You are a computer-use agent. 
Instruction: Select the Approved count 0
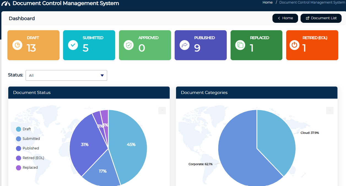pyautogui.click(x=142, y=48)
